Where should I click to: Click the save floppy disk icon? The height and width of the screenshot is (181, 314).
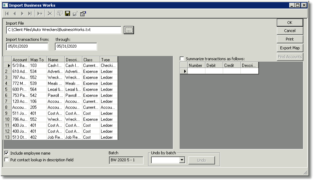coord(68,13)
